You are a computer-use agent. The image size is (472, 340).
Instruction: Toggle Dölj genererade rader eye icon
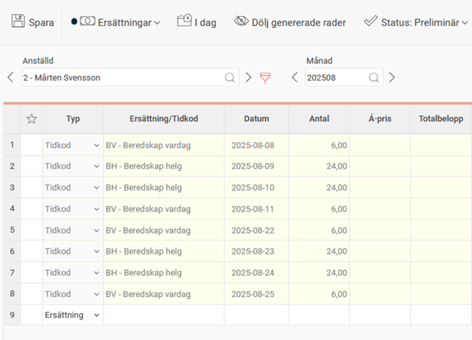(242, 22)
